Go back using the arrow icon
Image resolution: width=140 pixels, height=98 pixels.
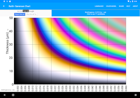4,6
